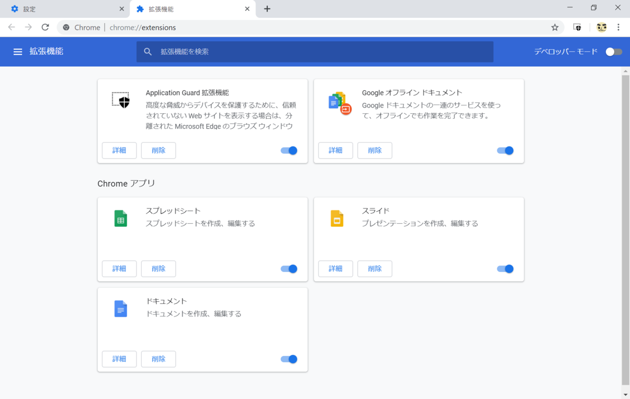The height and width of the screenshot is (399, 630).
Task: Click the scrollbar up arrow
Action: tap(625, 70)
